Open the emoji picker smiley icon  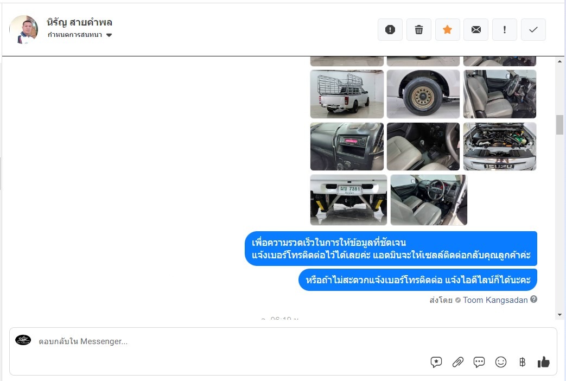tap(501, 362)
